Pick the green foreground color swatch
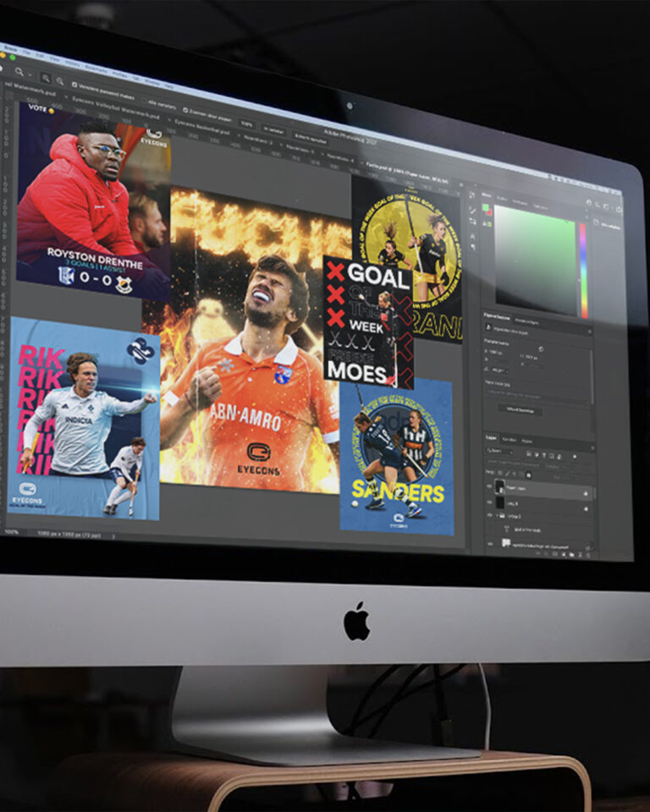This screenshot has width=650, height=812. pos(486,207)
